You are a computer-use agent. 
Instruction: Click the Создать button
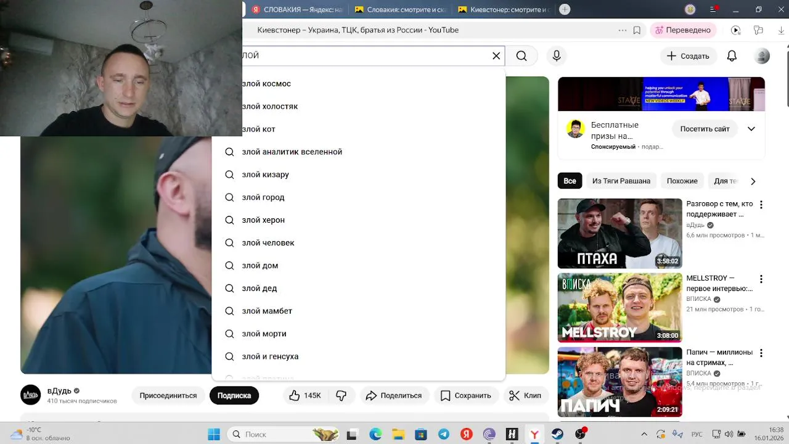689,55
